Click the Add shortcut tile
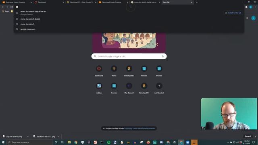This screenshot has height=145, width=258. 159,88
